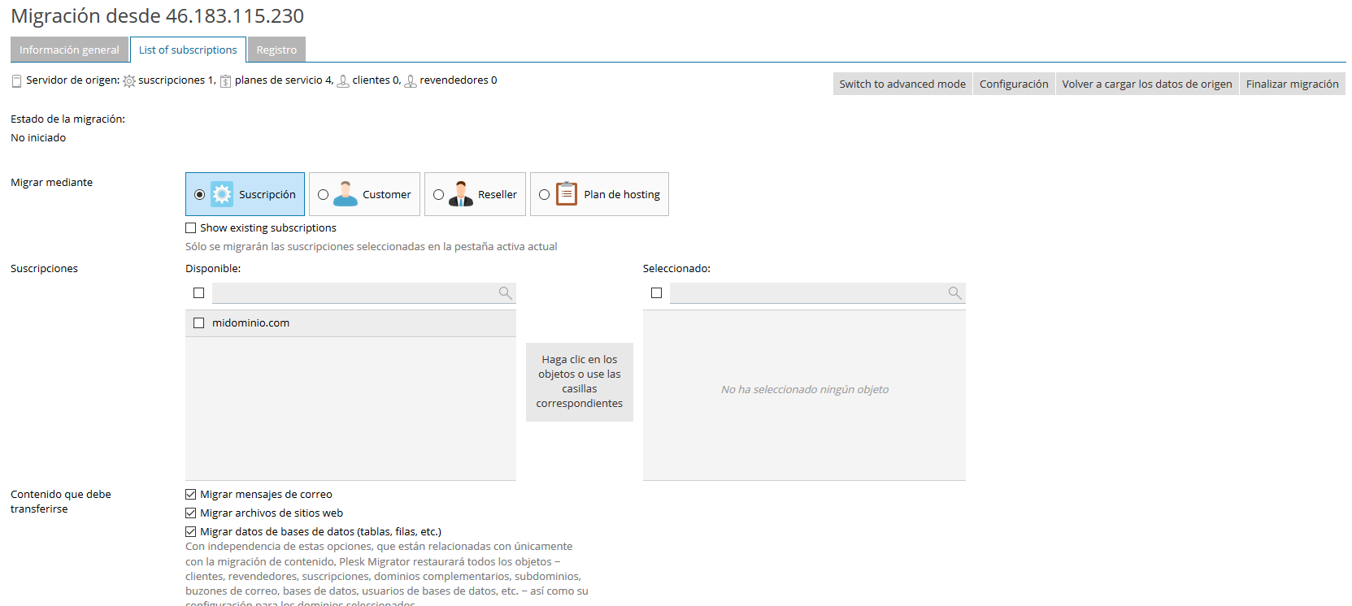Choose the Plan de hosting radio option
The width and height of the screenshot is (1352, 606).
click(545, 195)
